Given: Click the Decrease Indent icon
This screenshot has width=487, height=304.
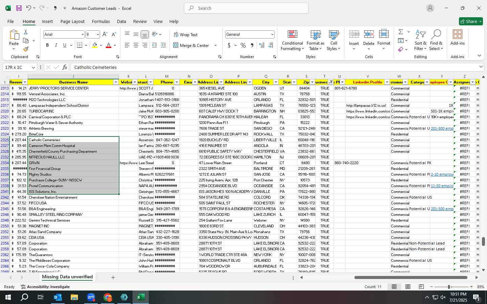Looking at the screenshot, I should 155,45.
